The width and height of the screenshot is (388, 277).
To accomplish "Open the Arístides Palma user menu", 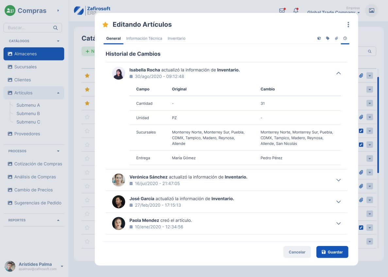I will coord(62,266).
